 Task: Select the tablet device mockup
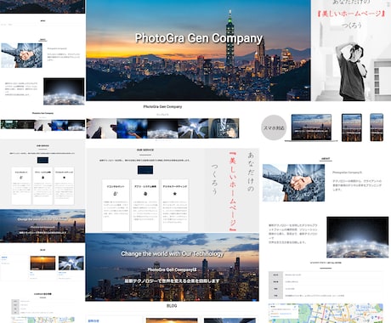352,127
